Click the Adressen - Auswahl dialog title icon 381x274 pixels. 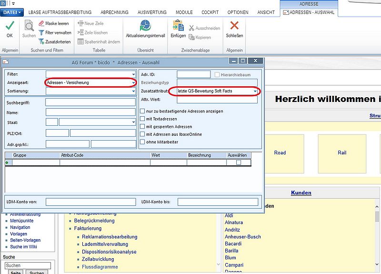pos(6,62)
